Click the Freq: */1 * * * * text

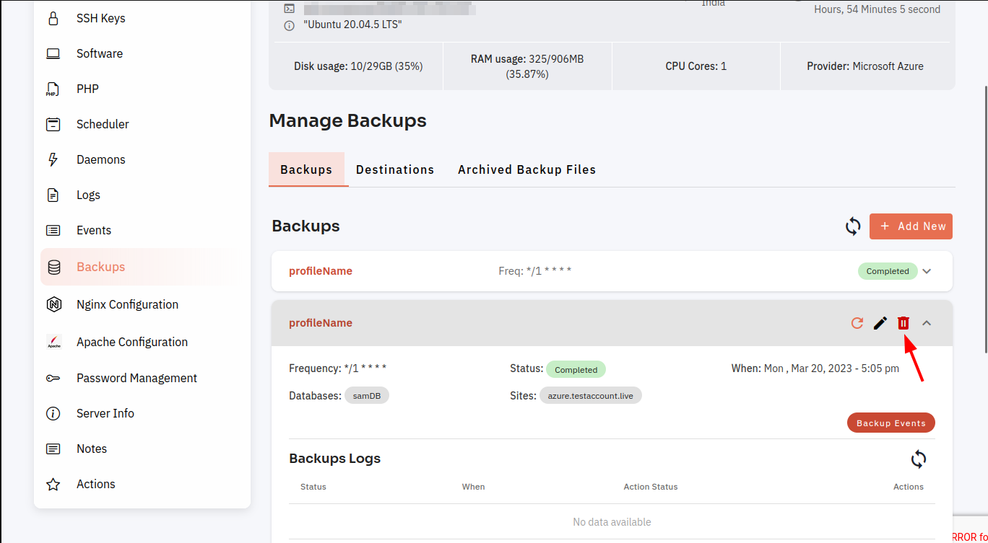(535, 271)
